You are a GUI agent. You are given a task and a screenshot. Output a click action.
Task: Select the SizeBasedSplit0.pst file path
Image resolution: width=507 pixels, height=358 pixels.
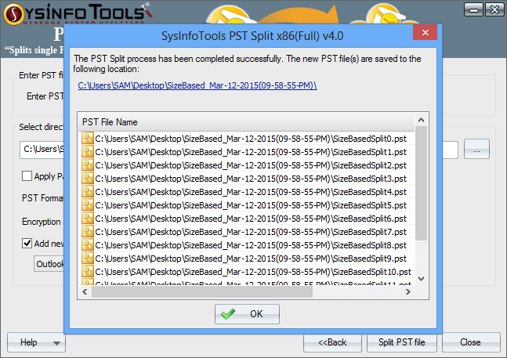pyautogui.click(x=251, y=139)
